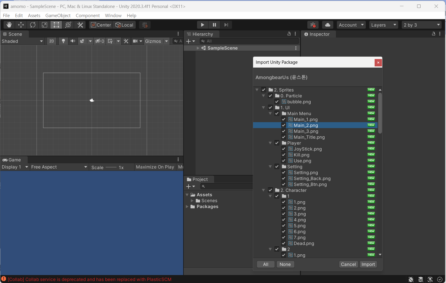Image resolution: width=446 pixels, height=283 pixels.
Task: Open the File menu
Action: (x=6, y=15)
